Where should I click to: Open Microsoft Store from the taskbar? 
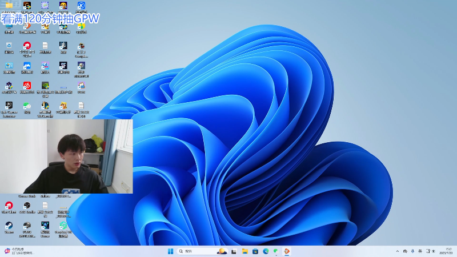pos(255,251)
